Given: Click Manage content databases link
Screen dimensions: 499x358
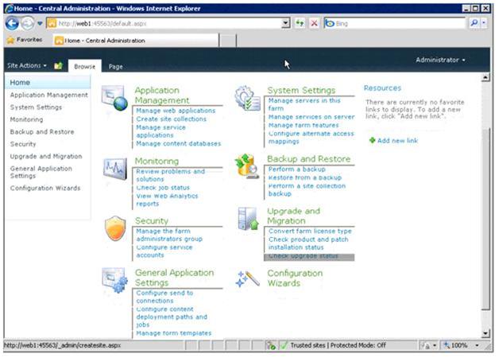Looking at the screenshot, I should (x=179, y=144).
